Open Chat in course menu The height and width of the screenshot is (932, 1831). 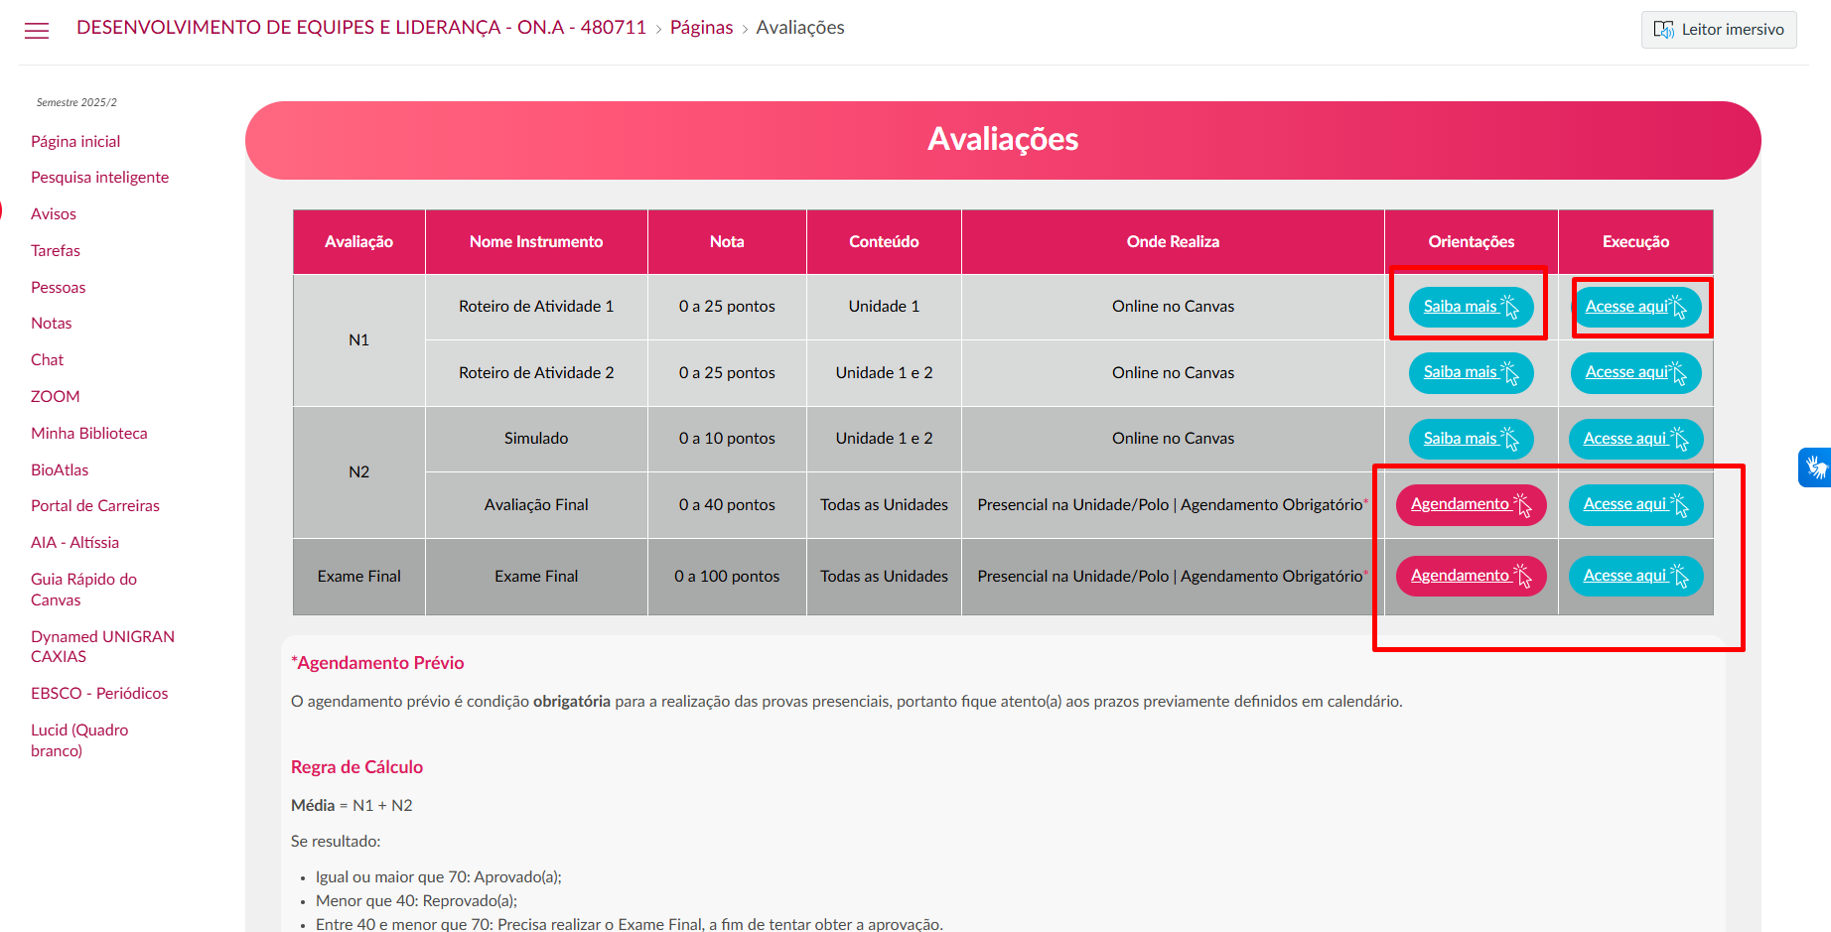(47, 359)
